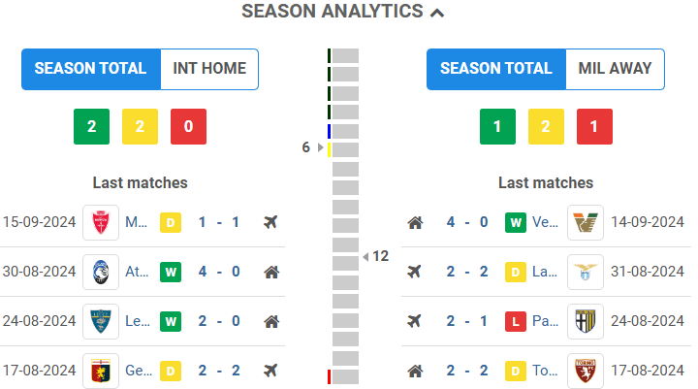Click the position 12 arrow marker
Viewport: 698px width, 389px height.
(x=365, y=256)
